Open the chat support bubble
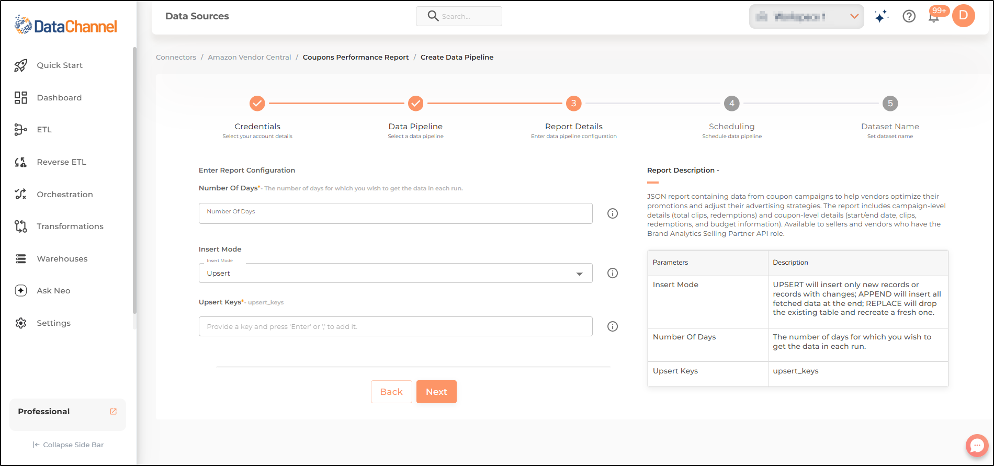This screenshot has width=994, height=466. pos(977,446)
